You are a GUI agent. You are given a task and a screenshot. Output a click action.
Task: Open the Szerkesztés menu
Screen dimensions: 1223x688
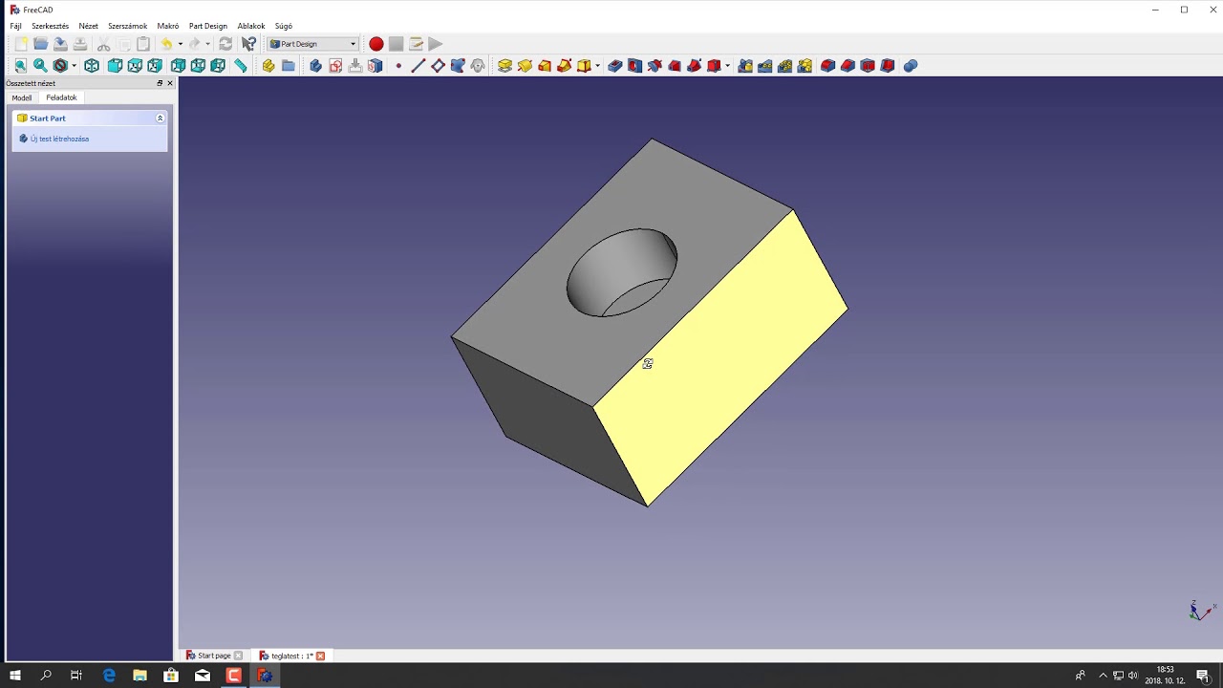50,26
